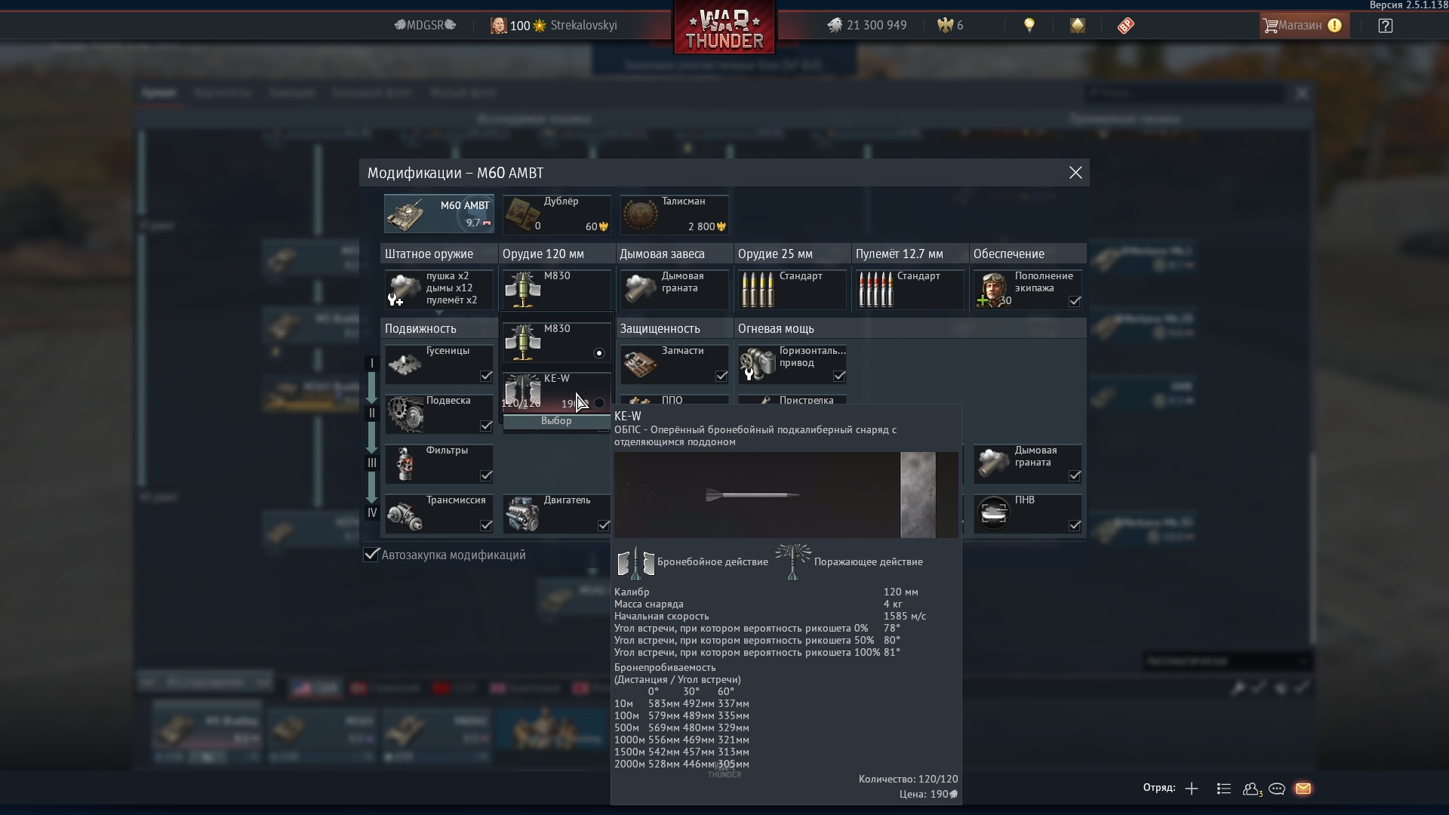The width and height of the screenshot is (1449, 815).
Task: Close the Модификации M60 AMBT window
Action: tap(1075, 173)
